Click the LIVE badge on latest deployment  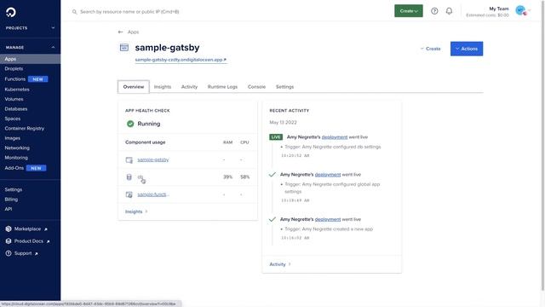point(276,137)
